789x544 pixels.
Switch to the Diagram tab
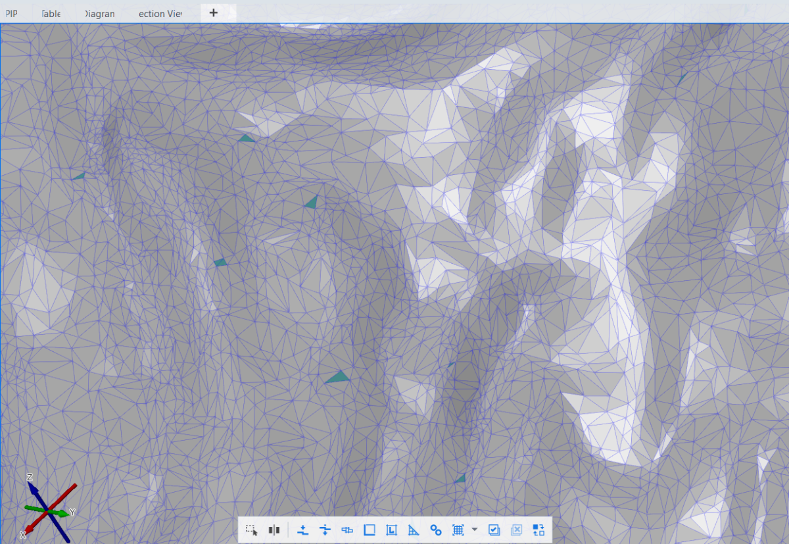point(100,13)
